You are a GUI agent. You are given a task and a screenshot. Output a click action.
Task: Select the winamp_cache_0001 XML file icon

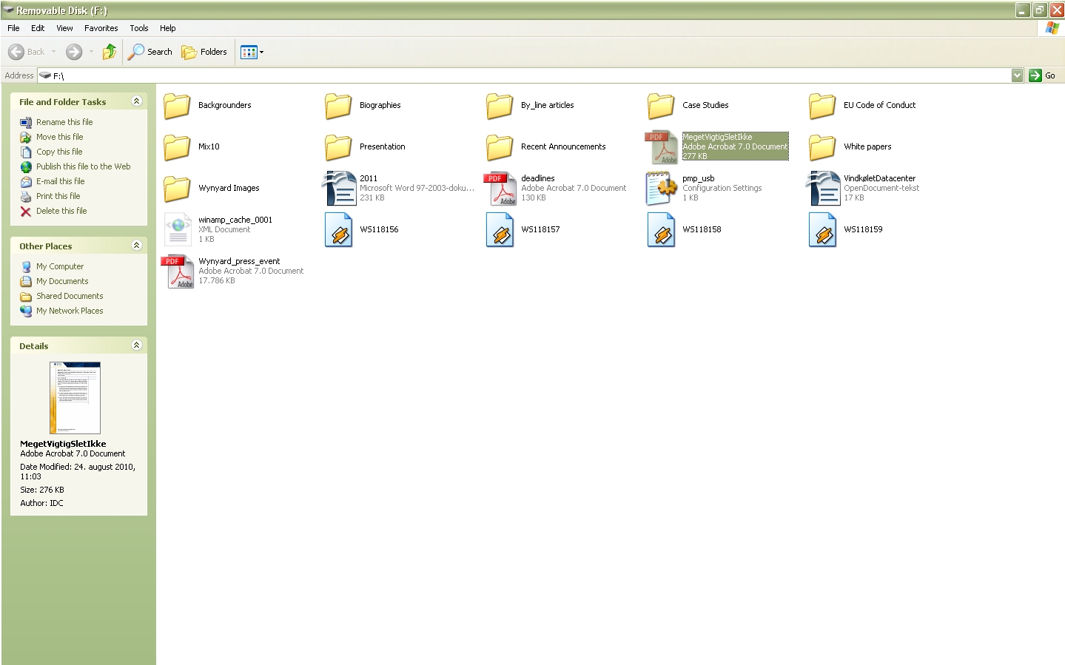coord(178,230)
